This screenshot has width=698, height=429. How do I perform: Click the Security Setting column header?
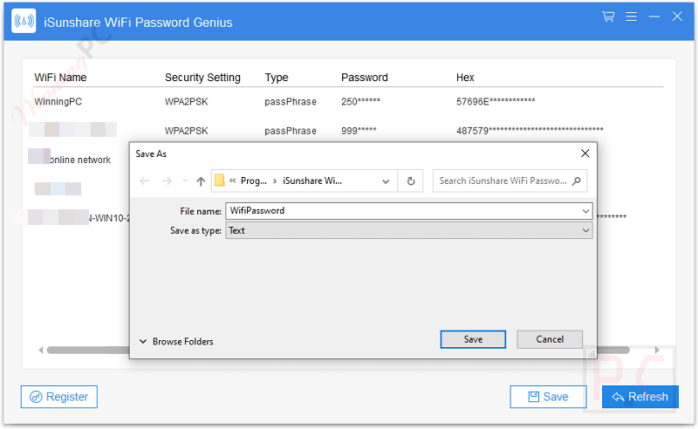click(202, 78)
